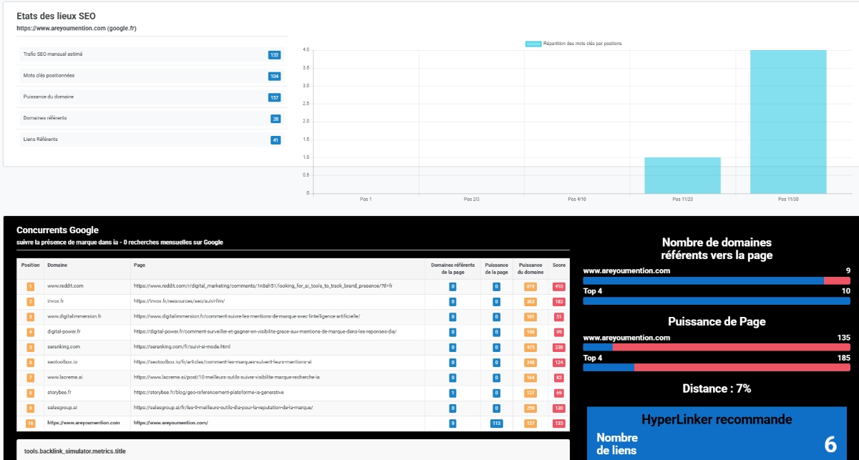Viewport: 859px width, 460px height.
Task: Select the seranking.com domain cell
Action: pos(63,347)
